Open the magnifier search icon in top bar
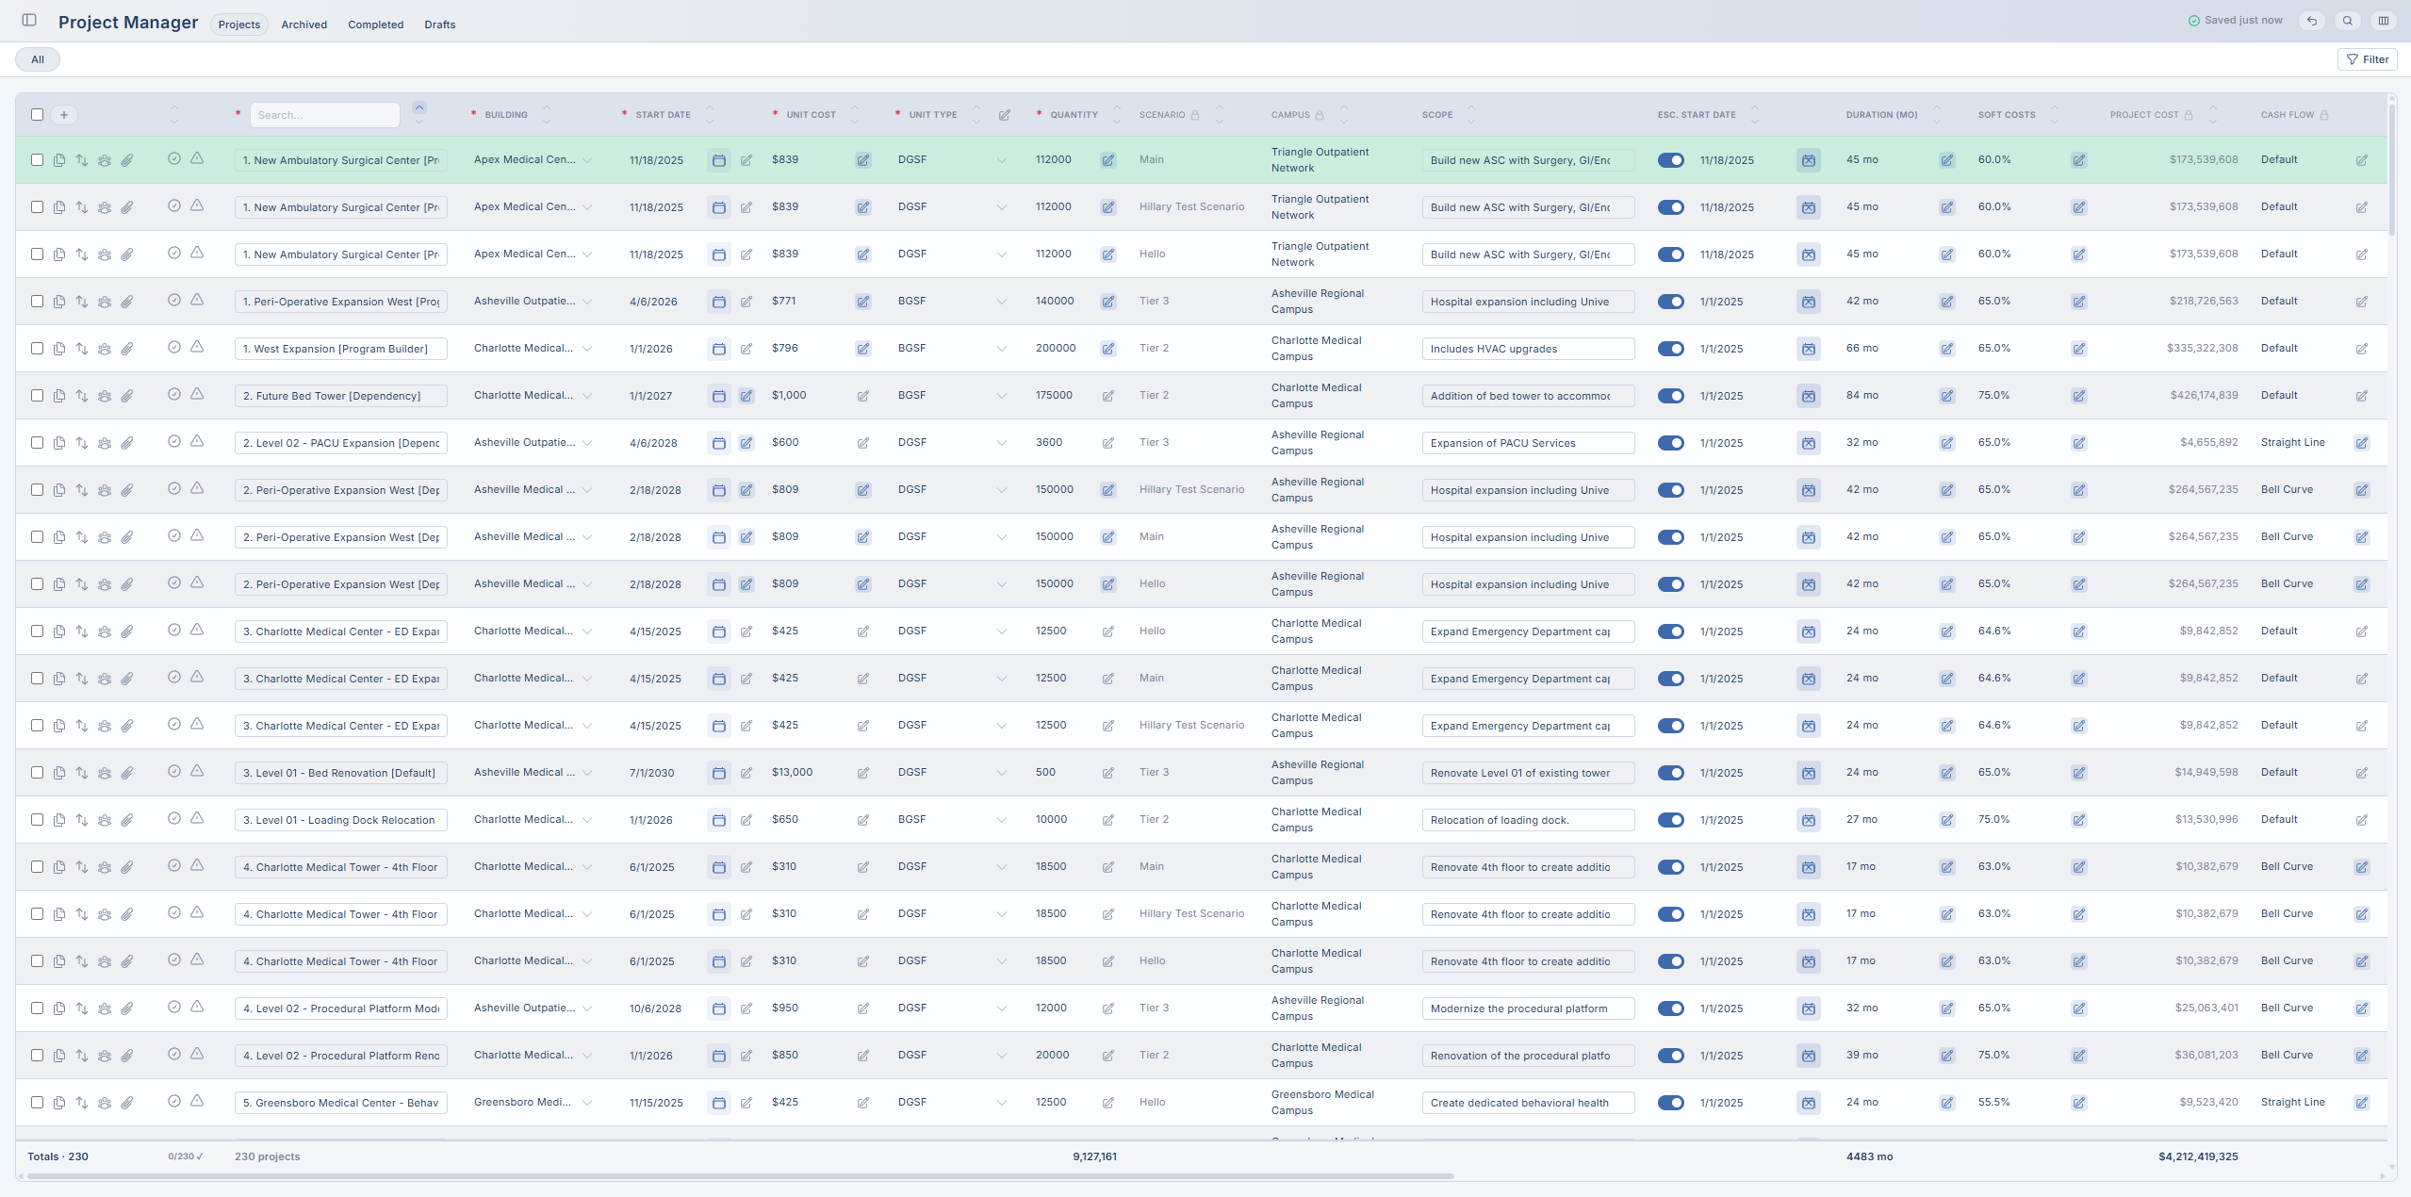The image size is (2411, 1197). click(x=2348, y=21)
